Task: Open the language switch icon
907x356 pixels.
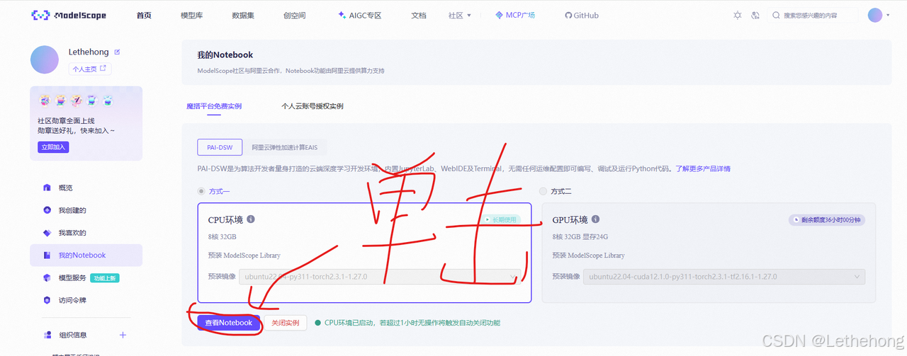Action: tap(755, 15)
